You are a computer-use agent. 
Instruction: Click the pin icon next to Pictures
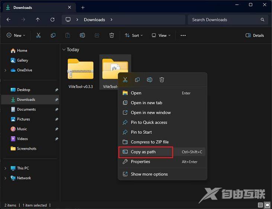57,119
